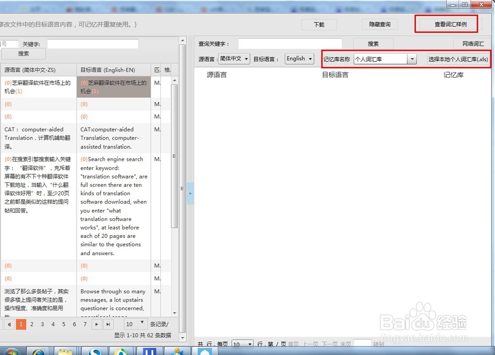
Task: Open the 360 browser taskbar icon
Action: click(121, 351)
